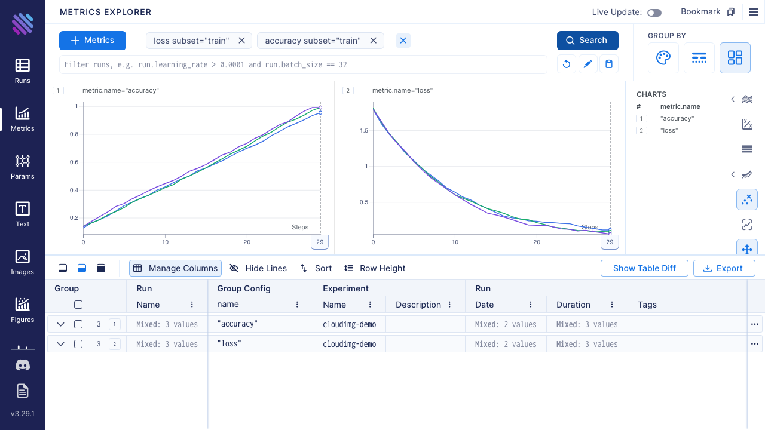
Task: Click the three horizontal lines chart control
Action: tap(747, 149)
